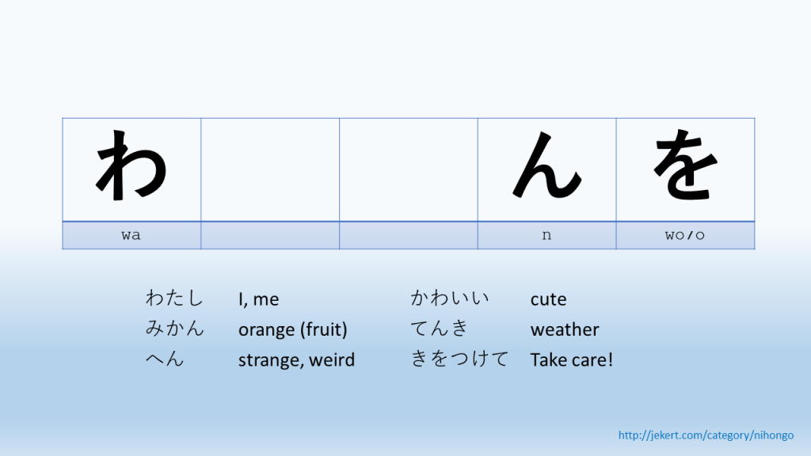Select the empty second table cell
The height and width of the screenshot is (456, 811).
(270, 169)
